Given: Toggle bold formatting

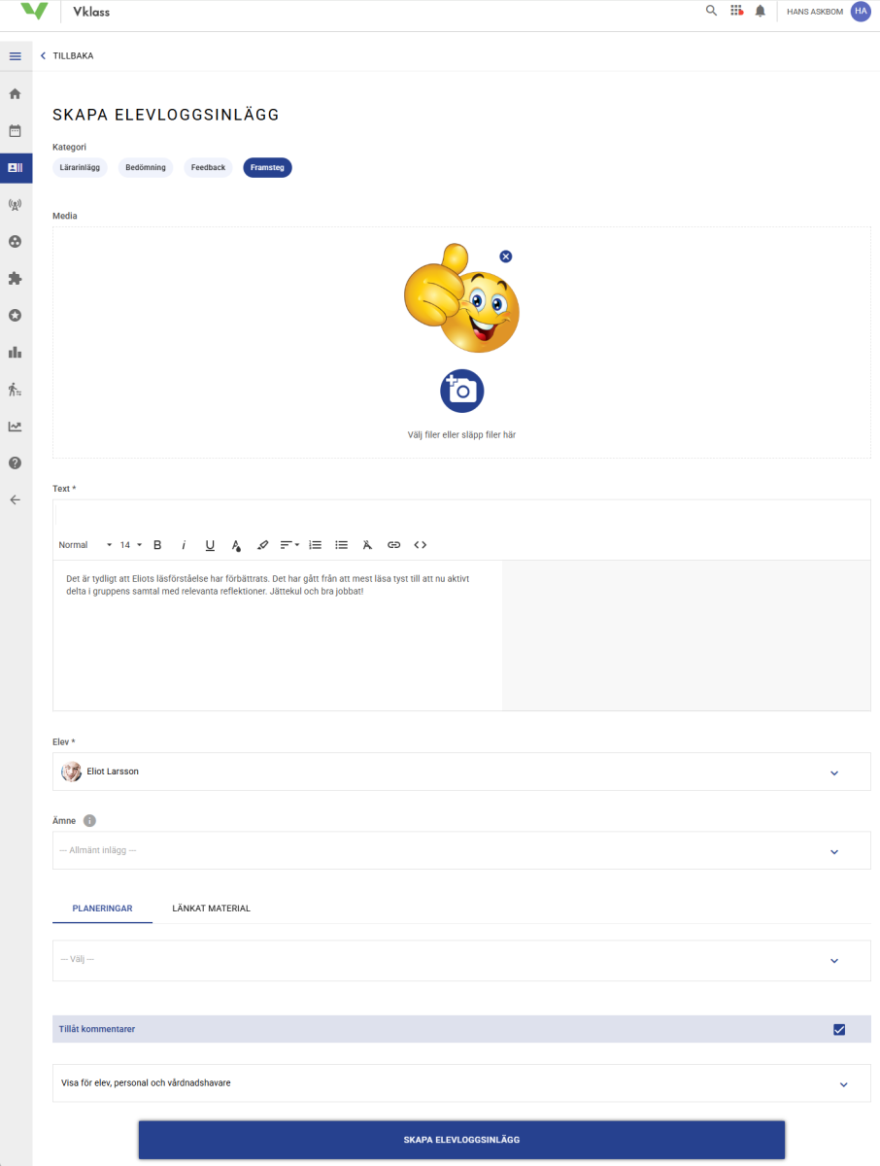Looking at the screenshot, I should coord(157,545).
